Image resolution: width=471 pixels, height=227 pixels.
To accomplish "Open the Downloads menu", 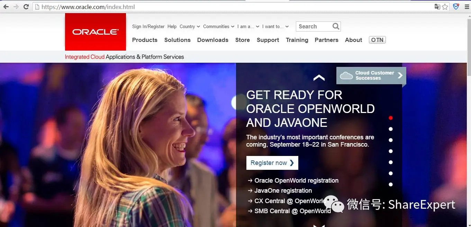I will pyautogui.click(x=212, y=40).
